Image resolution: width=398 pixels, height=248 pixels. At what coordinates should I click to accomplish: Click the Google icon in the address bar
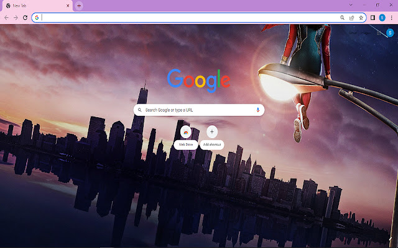pyautogui.click(x=37, y=18)
